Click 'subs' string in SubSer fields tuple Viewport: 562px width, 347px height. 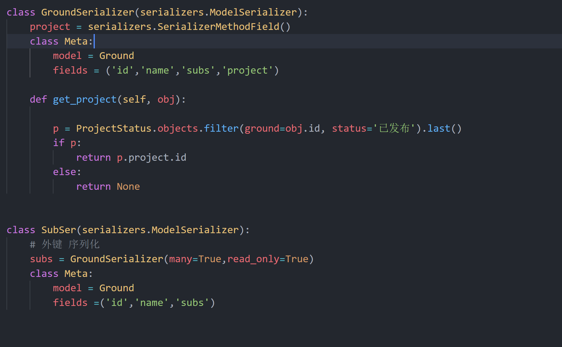[x=192, y=303]
